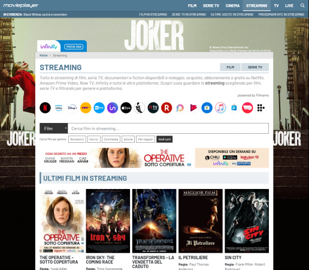The image size is (309, 270).
Task: Open the search magnifier icon in header
Action: pos(302,5)
